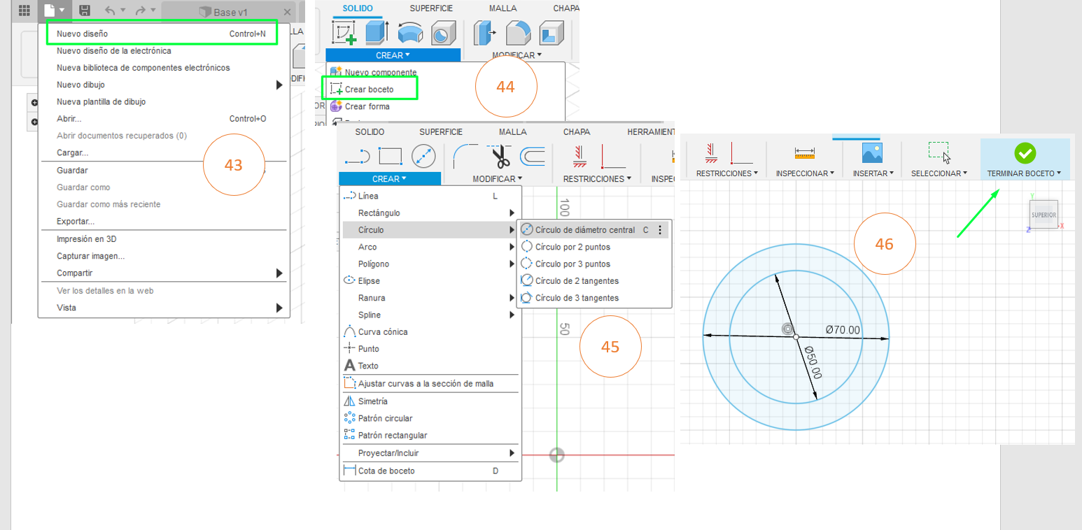Select the solid Fillet tool icon
This screenshot has width=1082, height=530.
[518, 33]
